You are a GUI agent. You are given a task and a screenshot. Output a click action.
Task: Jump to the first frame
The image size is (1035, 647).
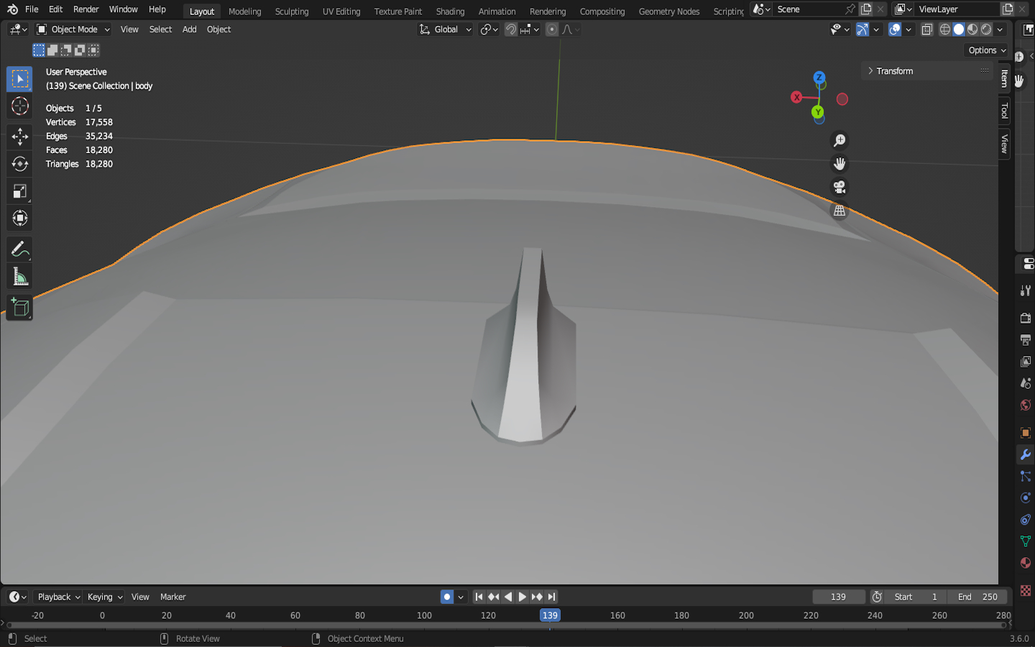(x=479, y=597)
